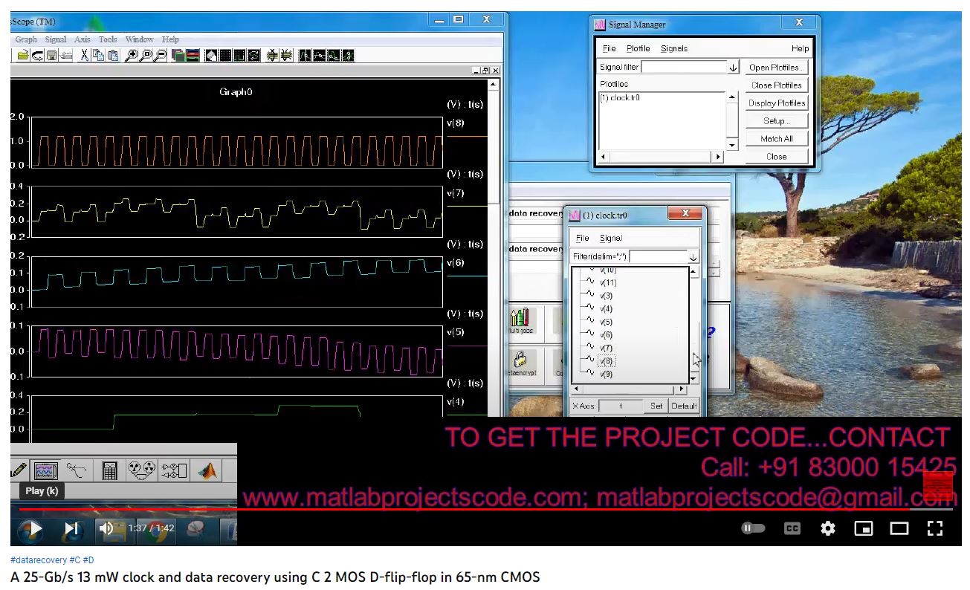This screenshot has width=970, height=590.
Task: Click the Filter(delim) input in clock.tr0 window
Action: click(659, 256)
